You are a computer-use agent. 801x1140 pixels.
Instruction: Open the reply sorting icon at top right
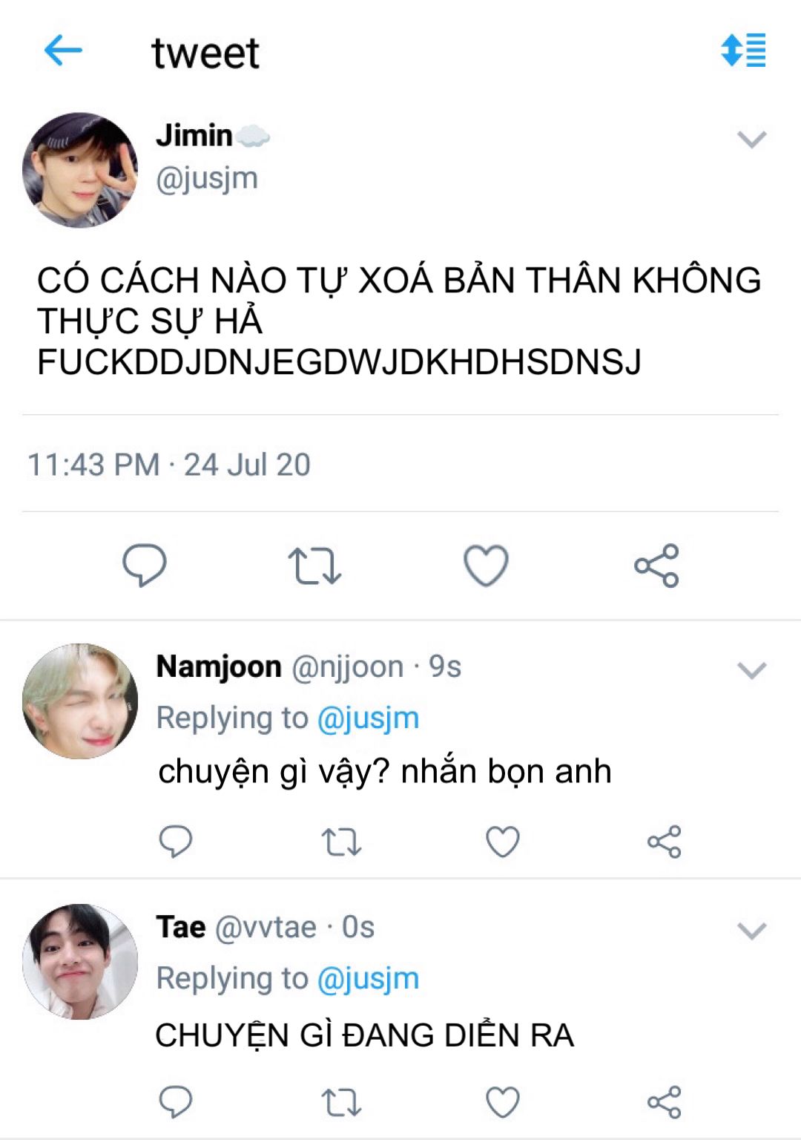pos(743,50)
